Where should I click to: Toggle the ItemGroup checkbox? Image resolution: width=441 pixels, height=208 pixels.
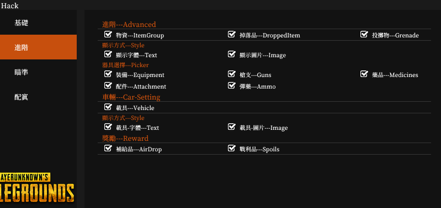[108, 34]
